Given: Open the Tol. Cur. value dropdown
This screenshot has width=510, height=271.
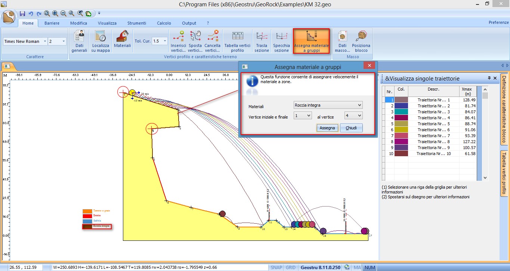Looking at the screenshot, I should [165, 41].
